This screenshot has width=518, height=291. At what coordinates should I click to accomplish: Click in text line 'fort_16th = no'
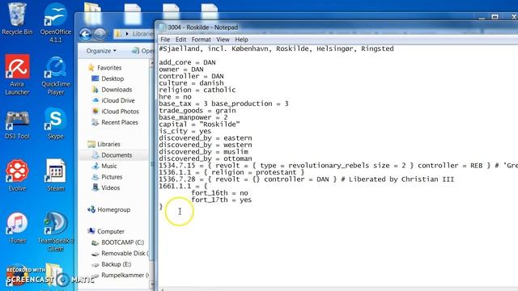coord(219,193)
